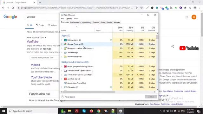Screen dimensions: 203x114
Task: Reload the page in Chrome
Action: pos(13,8)
